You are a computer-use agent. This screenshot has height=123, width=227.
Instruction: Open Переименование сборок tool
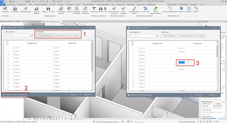134,10
